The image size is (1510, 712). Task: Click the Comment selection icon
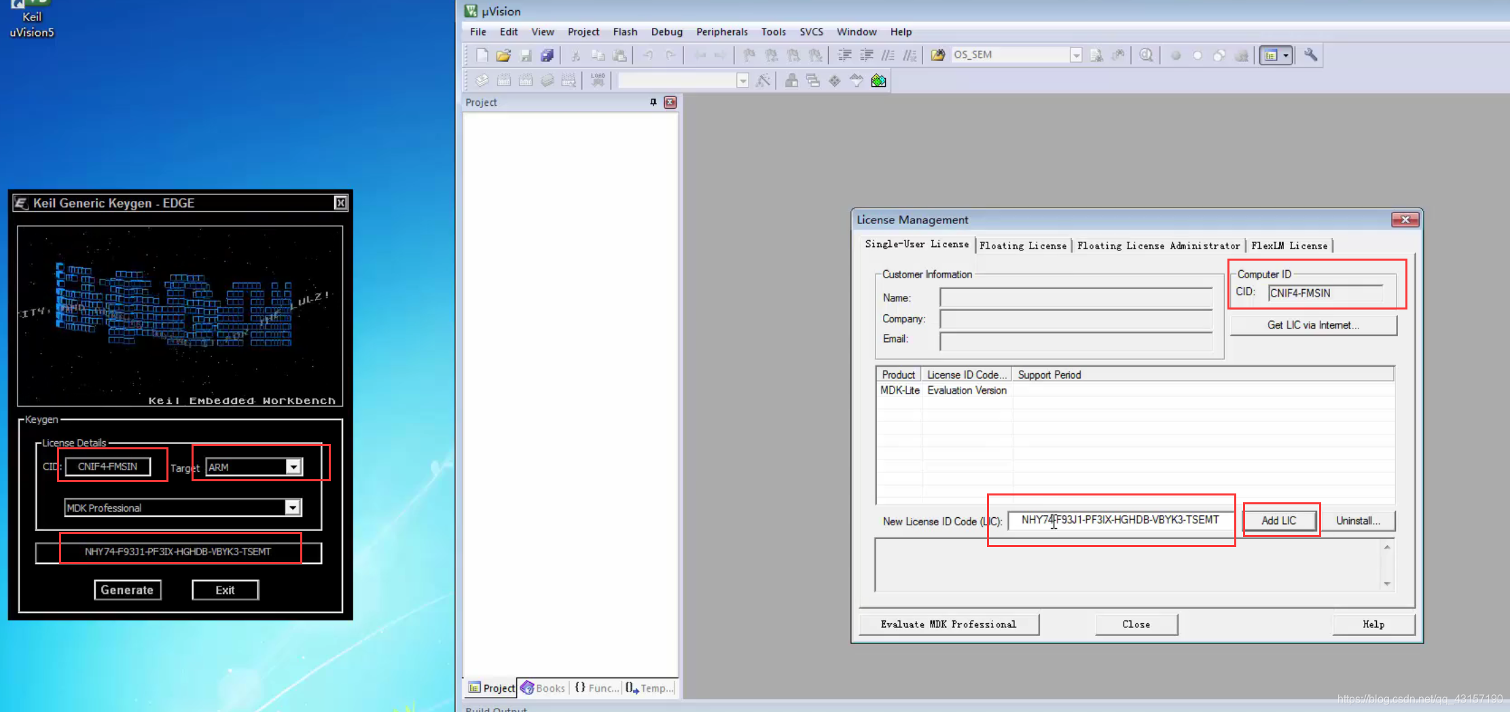coord(888,55)
